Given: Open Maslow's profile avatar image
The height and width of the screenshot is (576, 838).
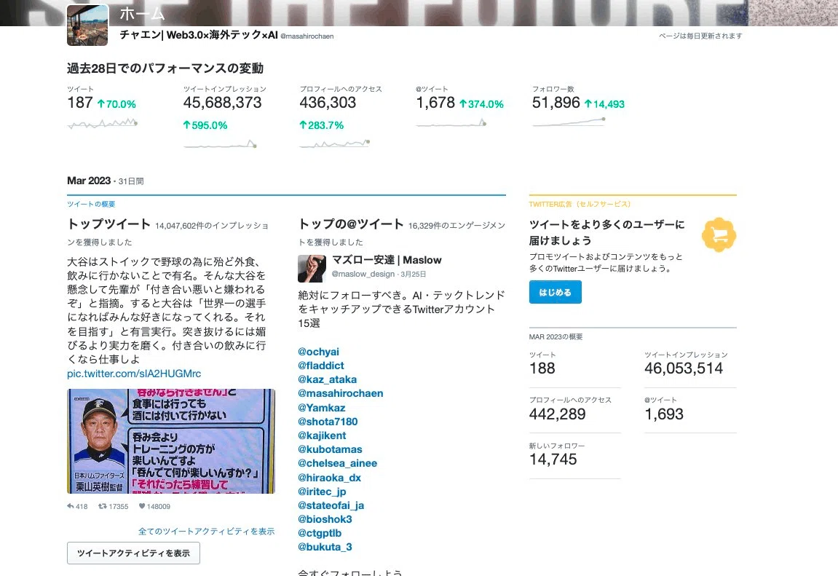Looking at the screenshot, I should pos(312,268).
